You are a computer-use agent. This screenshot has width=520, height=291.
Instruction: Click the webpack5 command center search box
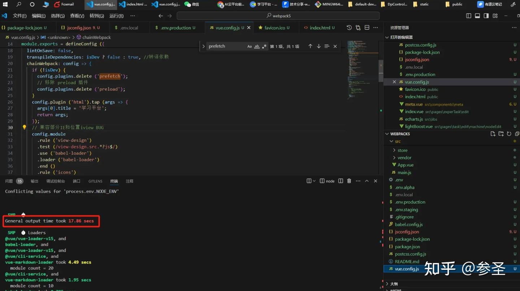pos(278,16)
